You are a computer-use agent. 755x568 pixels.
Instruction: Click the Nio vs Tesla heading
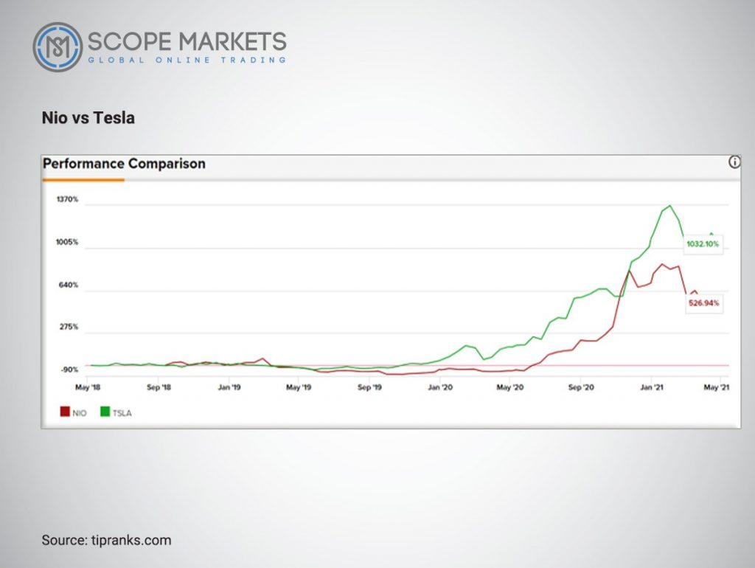(88, 118)
